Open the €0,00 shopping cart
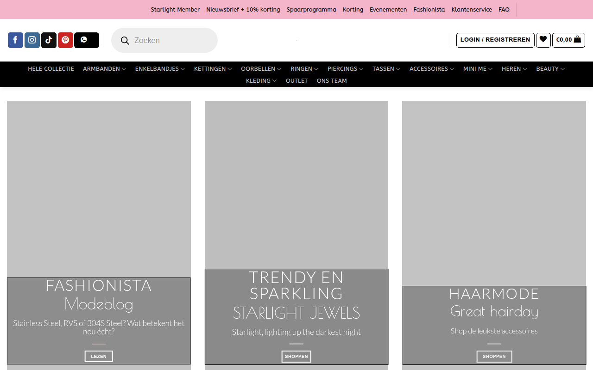Viewport: 593px width, 370px height. (x=568, y=40)
